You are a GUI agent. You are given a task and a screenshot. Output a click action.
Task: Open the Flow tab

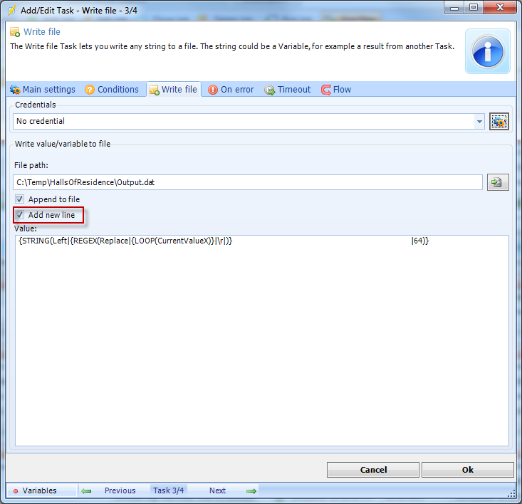click(336, 90)
